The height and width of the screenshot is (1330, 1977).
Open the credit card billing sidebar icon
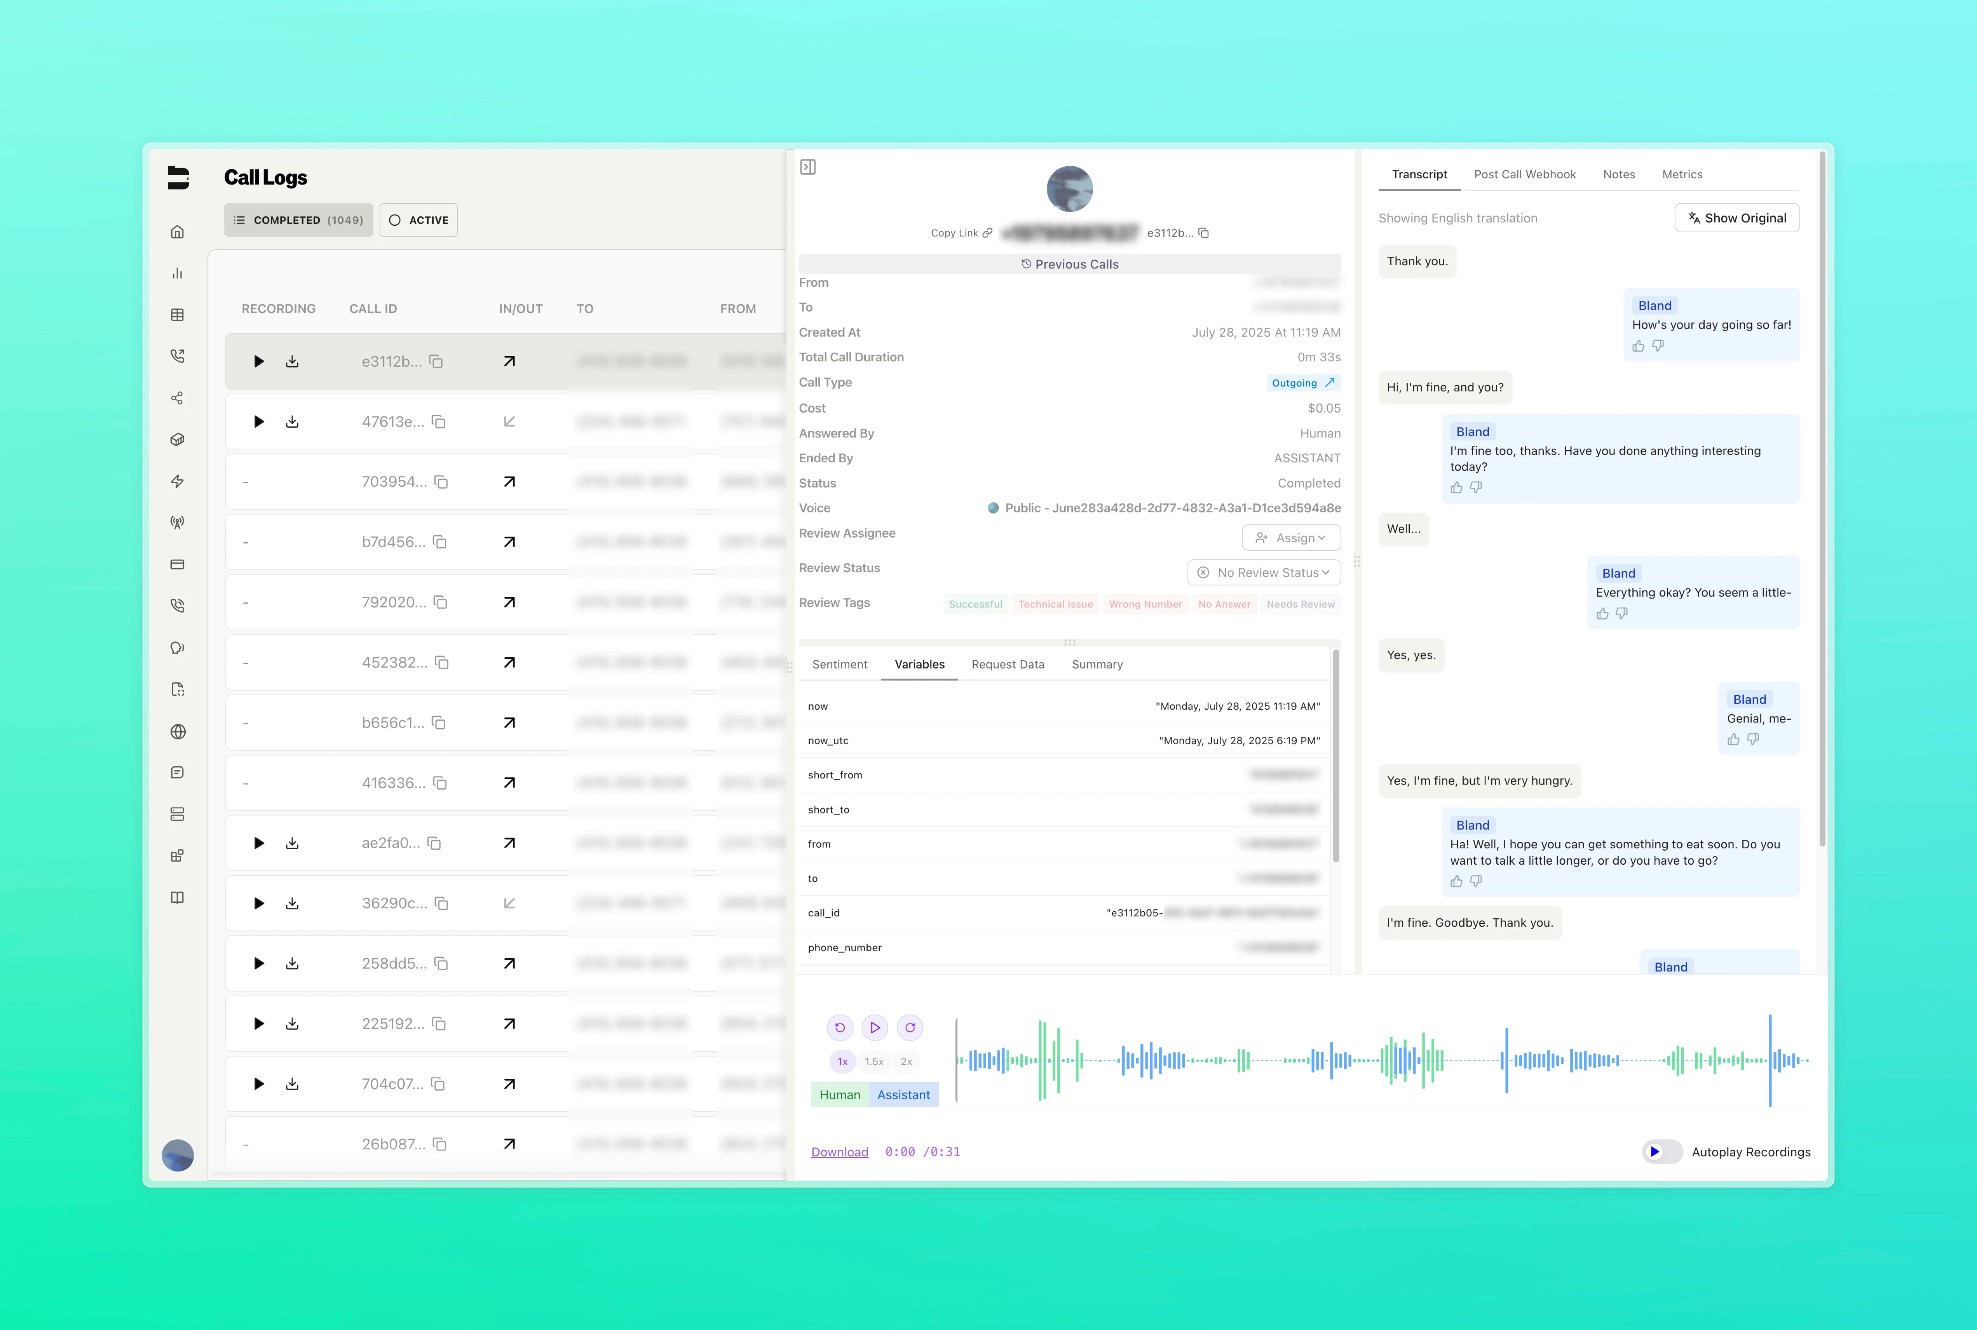point(177,564)
